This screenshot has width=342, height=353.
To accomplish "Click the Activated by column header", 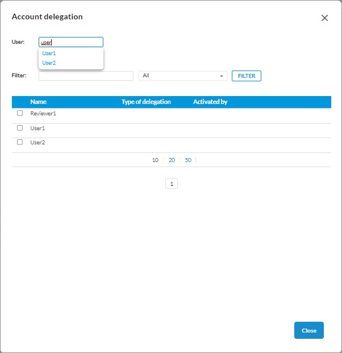I will coord(210,102).
